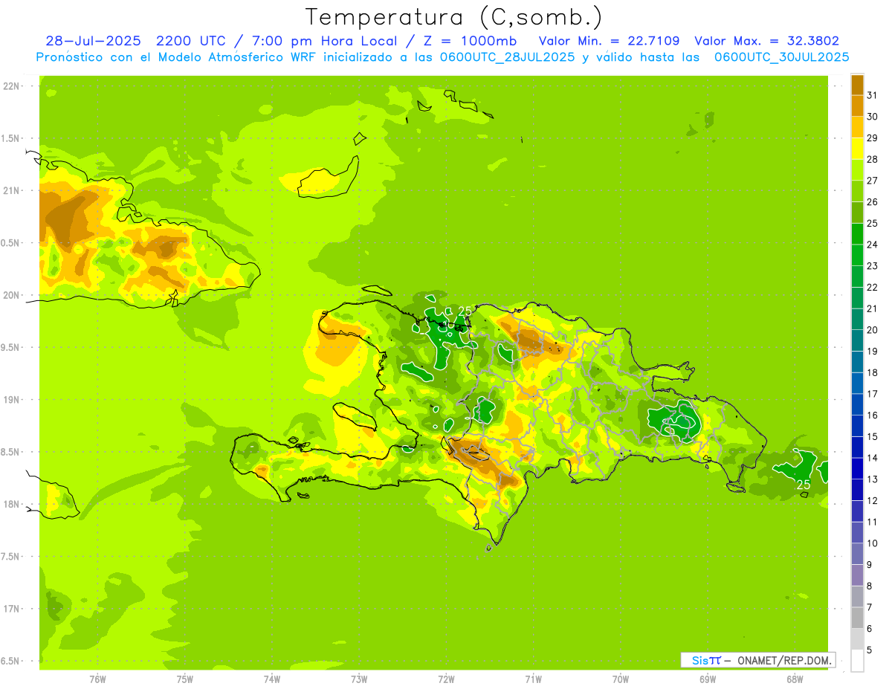This screenshot has height=689, width=892.
Task: Click the "21N" latitude label
Action: click(10, 190)
